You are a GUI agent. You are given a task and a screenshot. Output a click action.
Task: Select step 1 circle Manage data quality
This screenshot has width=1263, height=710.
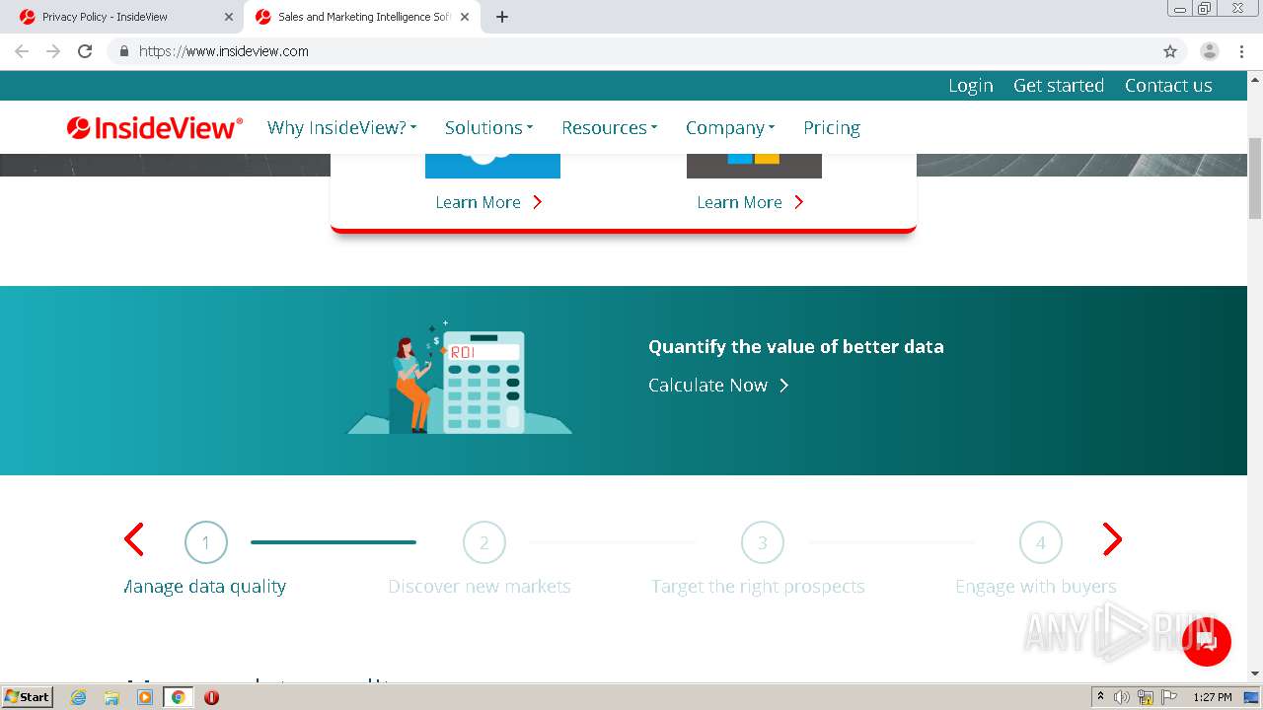click(206, 542)
